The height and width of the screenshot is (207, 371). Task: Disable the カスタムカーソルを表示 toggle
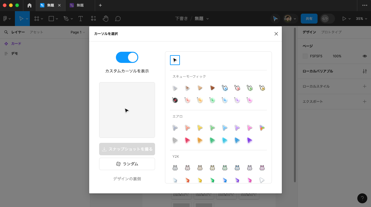(x=127, y=57)
